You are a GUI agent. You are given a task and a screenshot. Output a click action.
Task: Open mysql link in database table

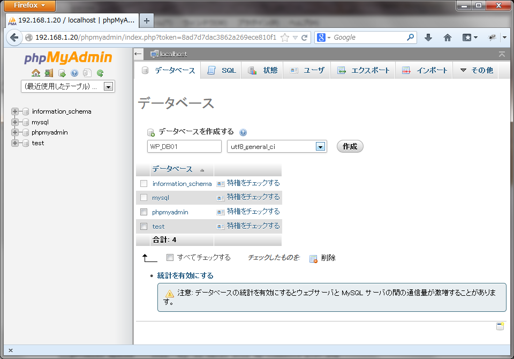(161, 198)
